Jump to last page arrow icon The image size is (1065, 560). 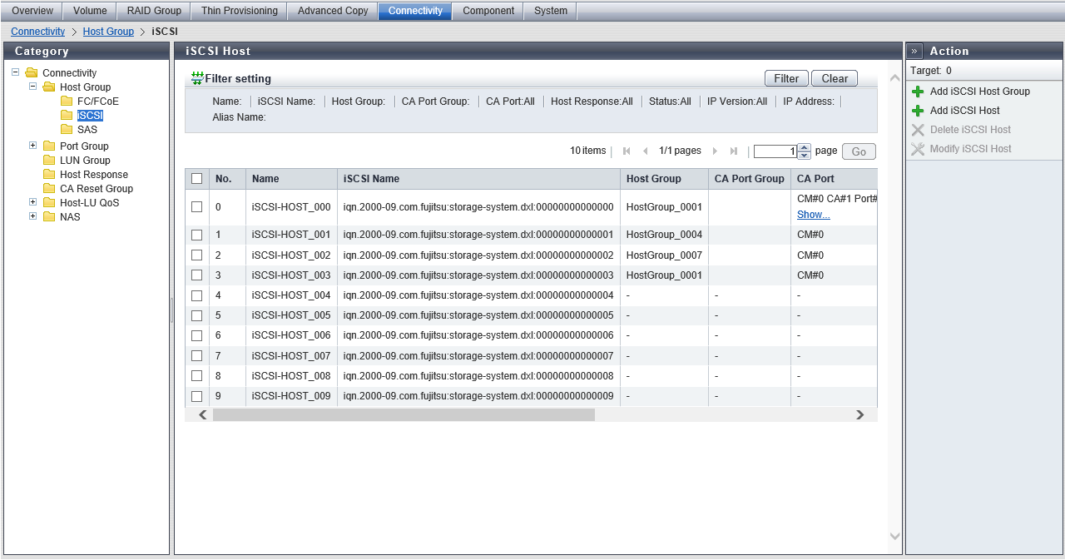(x=734, y=151)
